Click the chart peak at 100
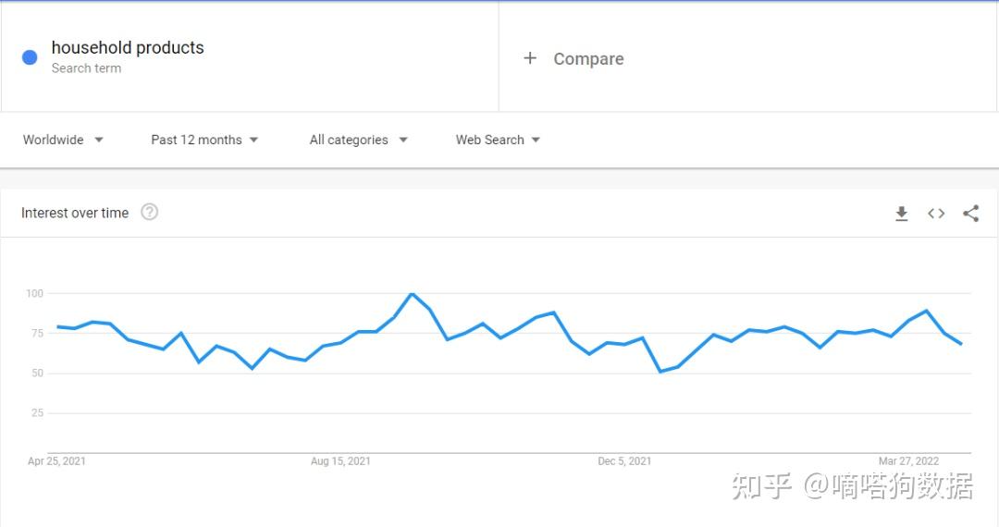The image size is (999, 527). [x=412, y=294]
